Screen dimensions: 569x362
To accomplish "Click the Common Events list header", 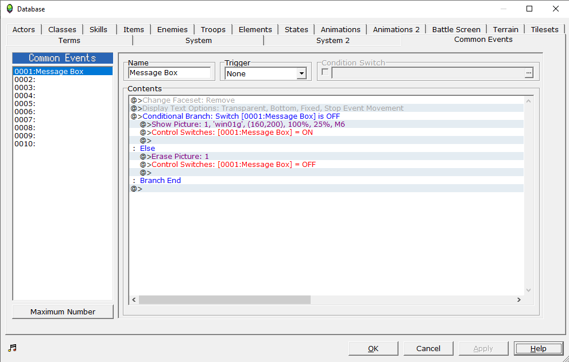I will coord(63,58).
